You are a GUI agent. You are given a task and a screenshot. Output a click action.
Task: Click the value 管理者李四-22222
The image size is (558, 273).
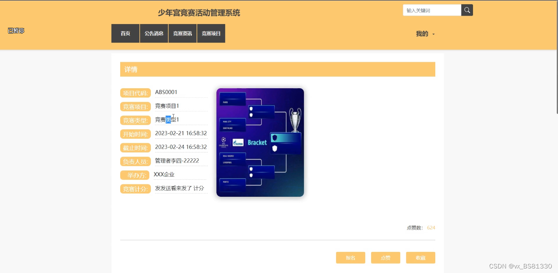coord(177,160)
